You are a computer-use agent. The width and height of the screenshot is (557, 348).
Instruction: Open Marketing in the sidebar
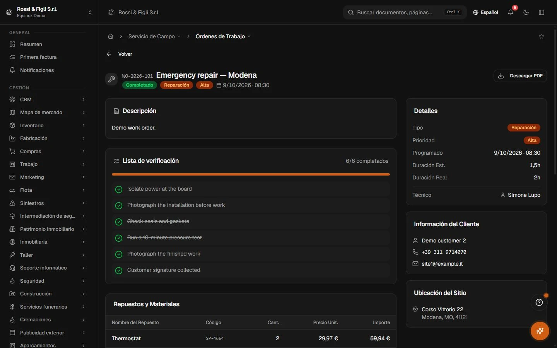click(x=48, y=177)
